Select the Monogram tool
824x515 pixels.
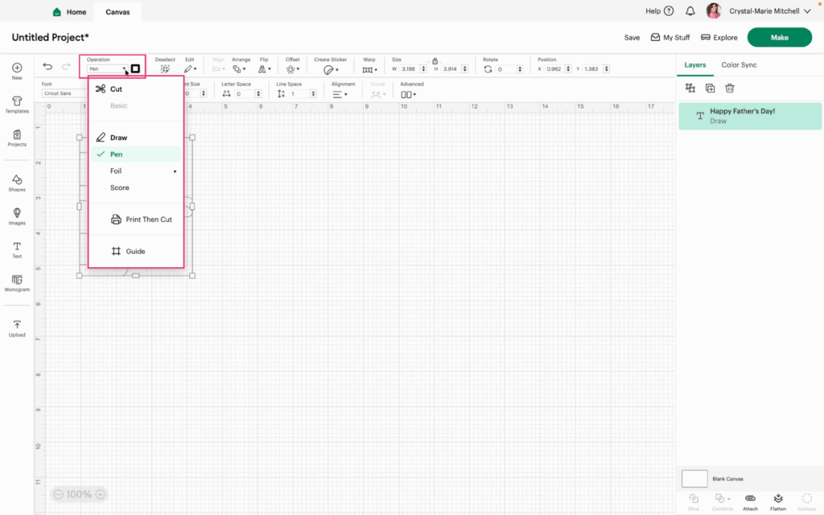17,282
